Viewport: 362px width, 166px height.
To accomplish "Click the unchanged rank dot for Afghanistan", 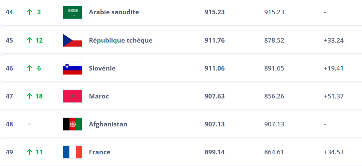I will point(29,124).
